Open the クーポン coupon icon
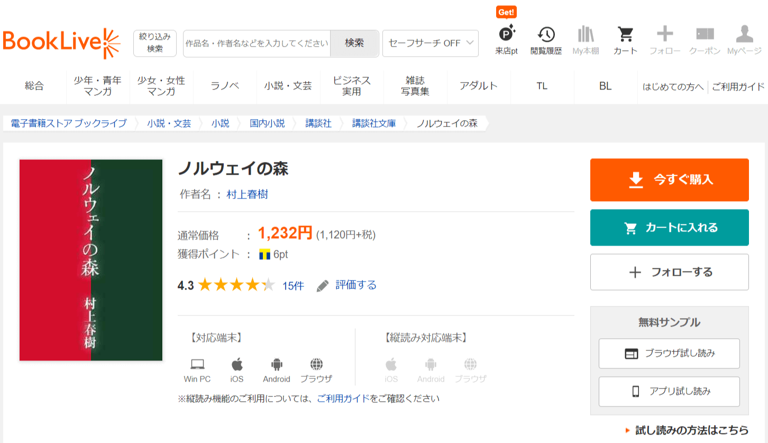This screenshot has width=768, height=443. coord(705,40)
